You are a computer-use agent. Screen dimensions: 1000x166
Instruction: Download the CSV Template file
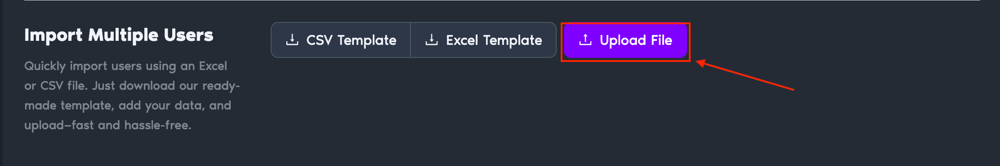341,40
